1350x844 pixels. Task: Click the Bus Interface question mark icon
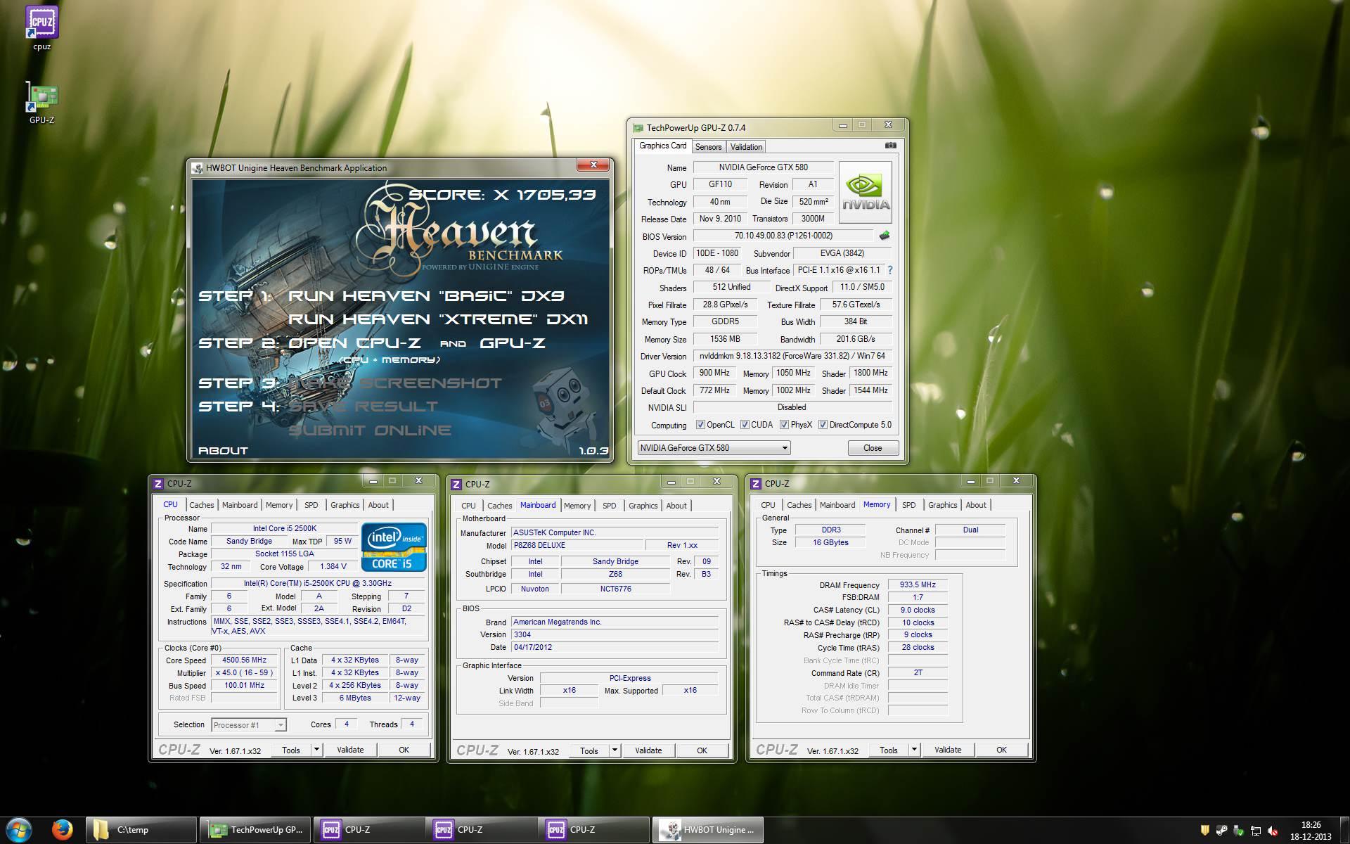(890, 270)
